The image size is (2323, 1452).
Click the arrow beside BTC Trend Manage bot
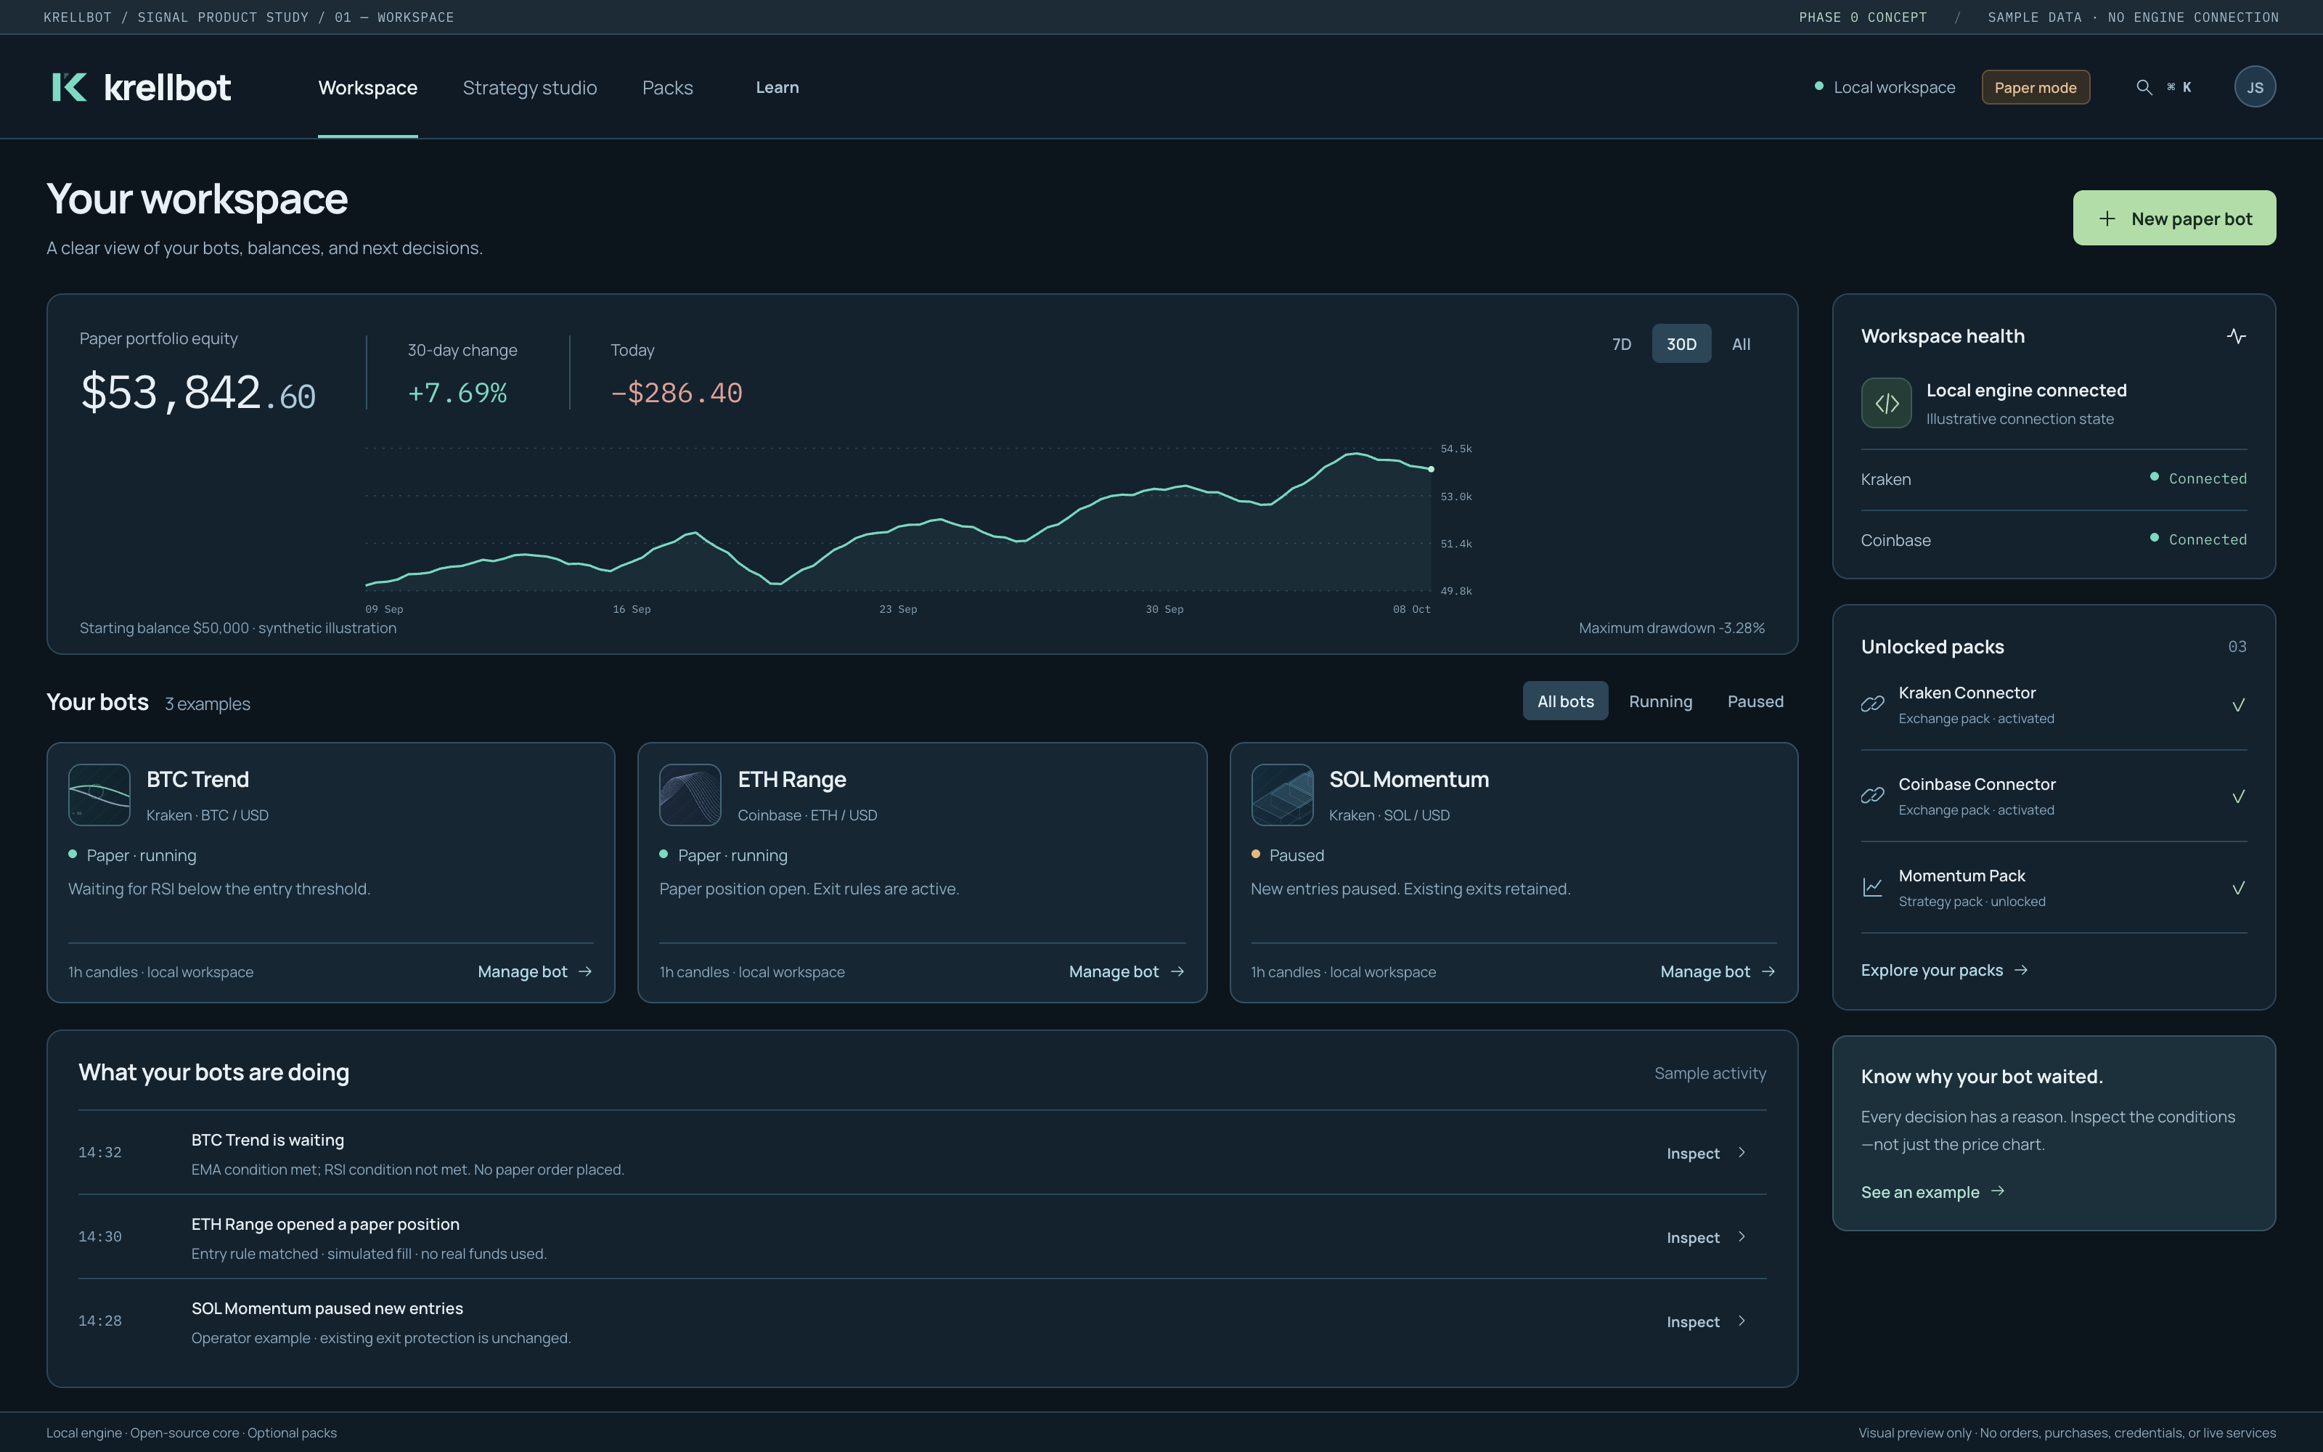tap(586, 972)
